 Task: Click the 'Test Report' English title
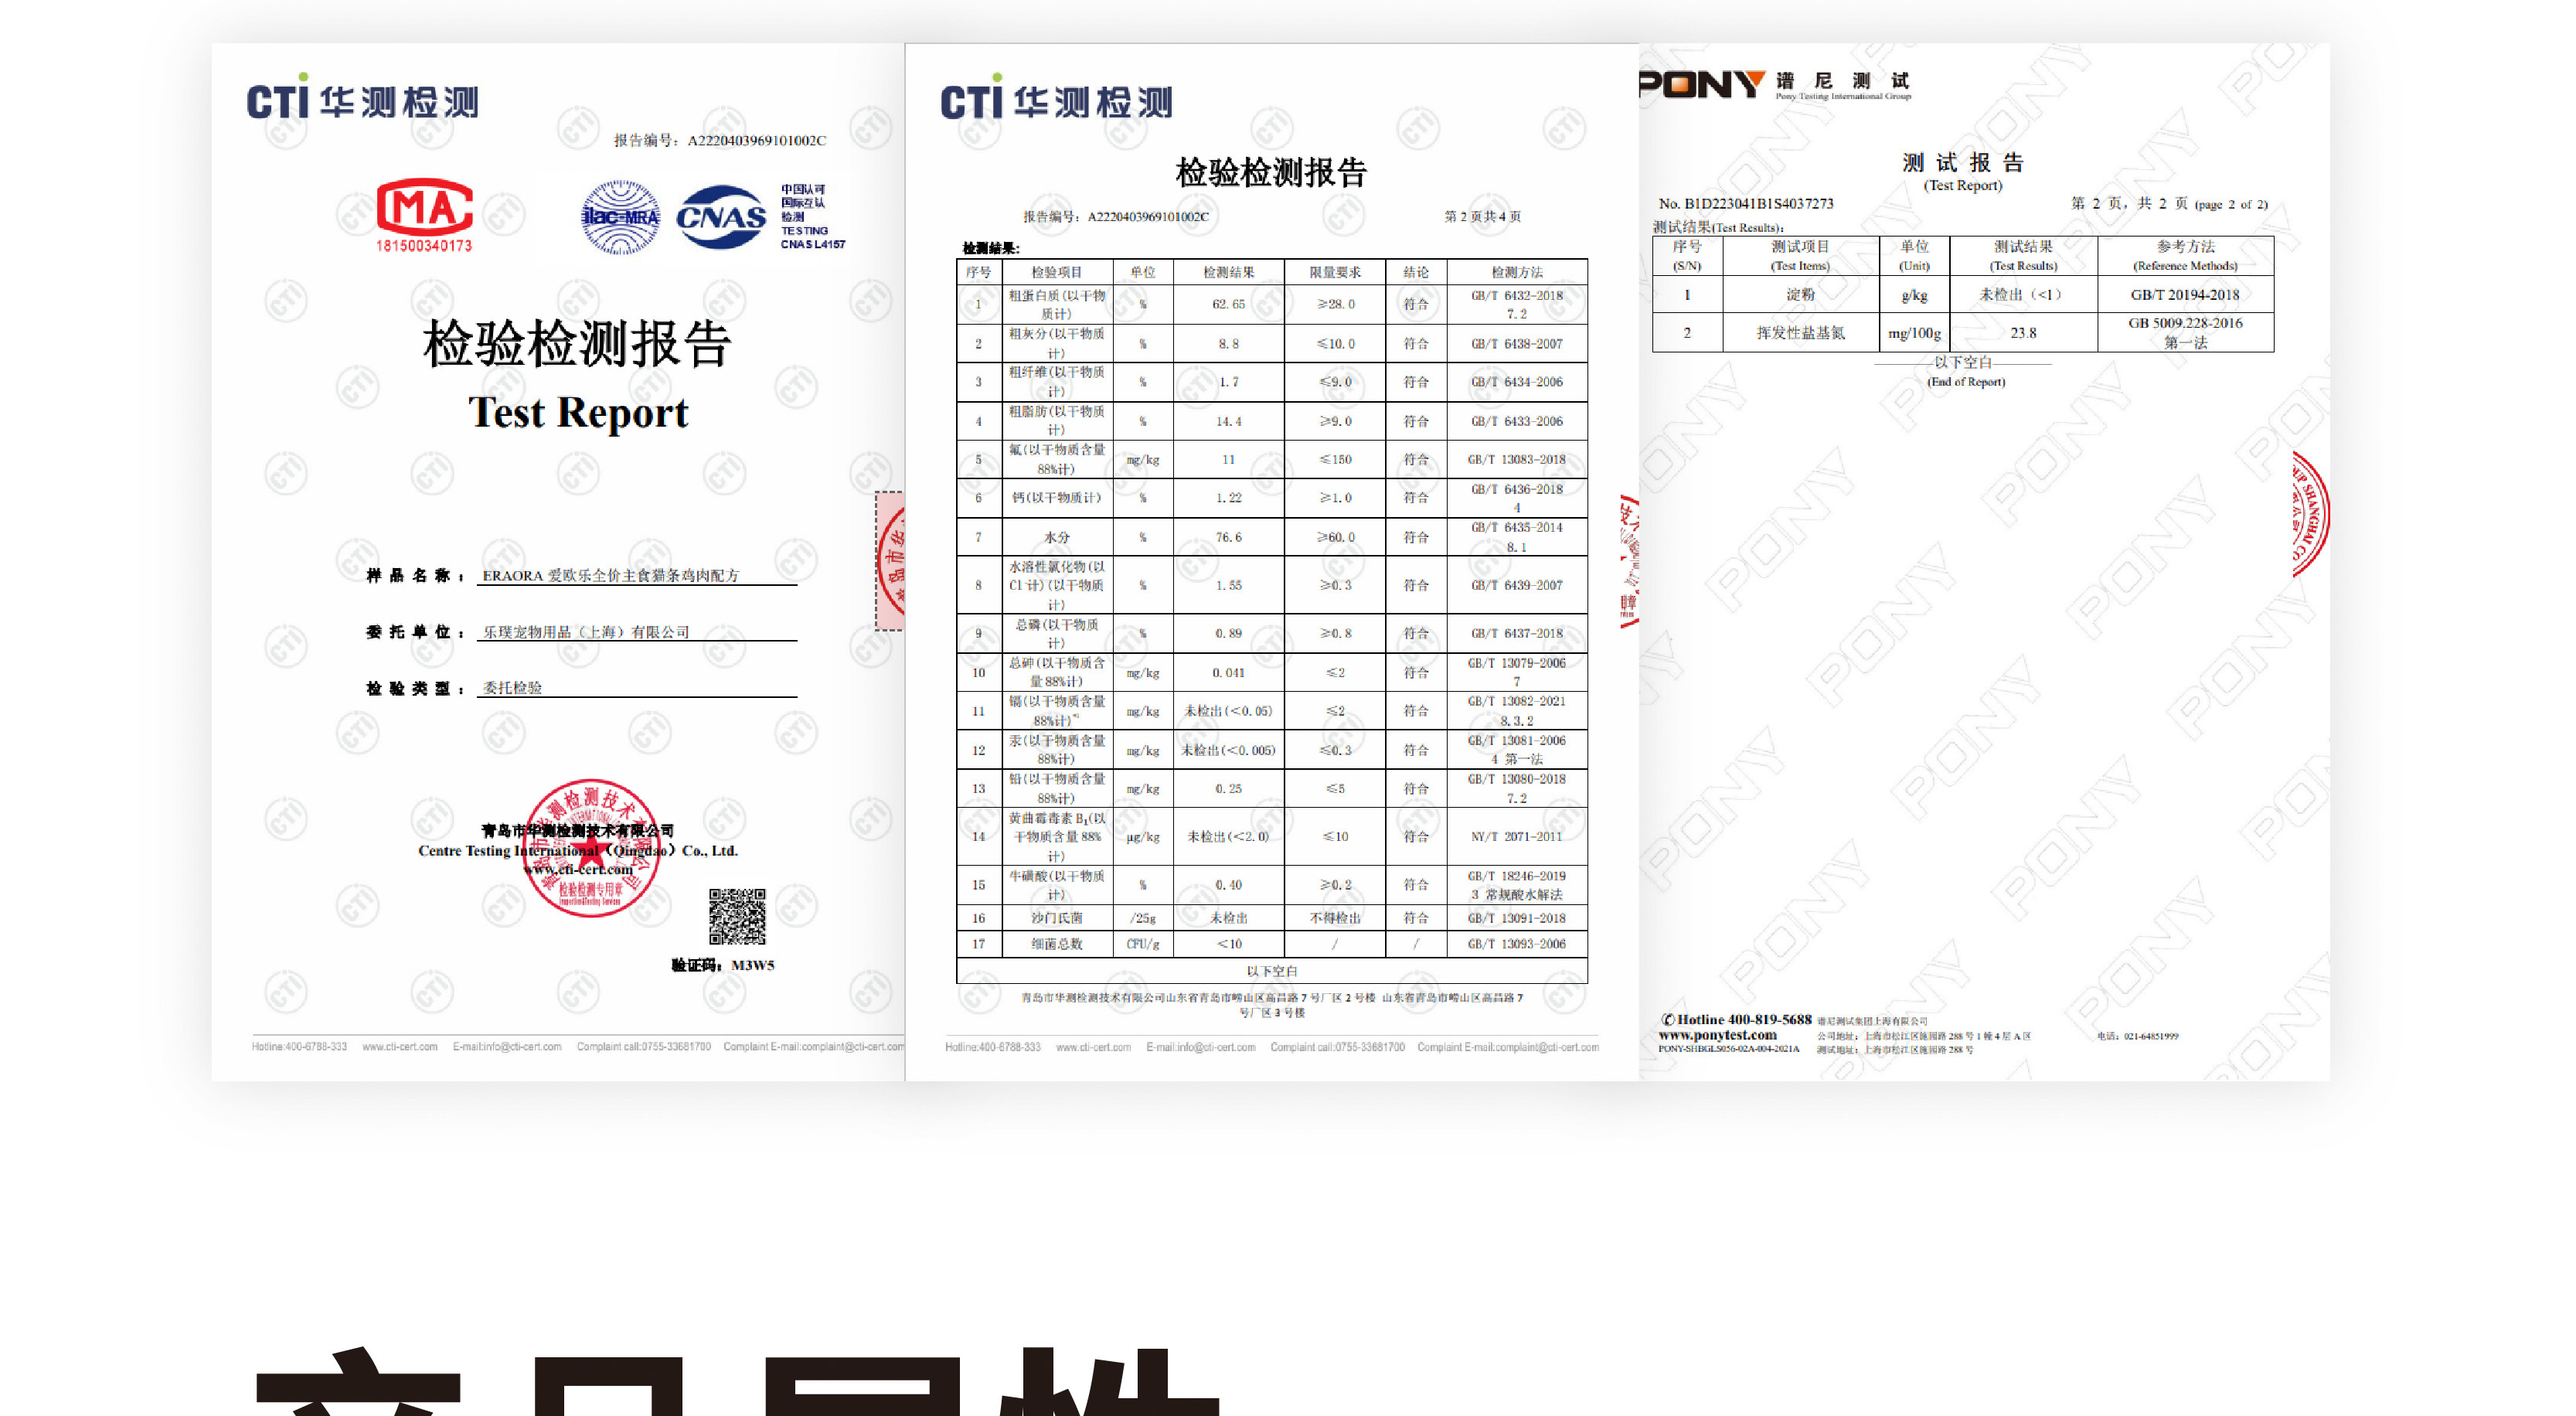click(x=578, y=412)
